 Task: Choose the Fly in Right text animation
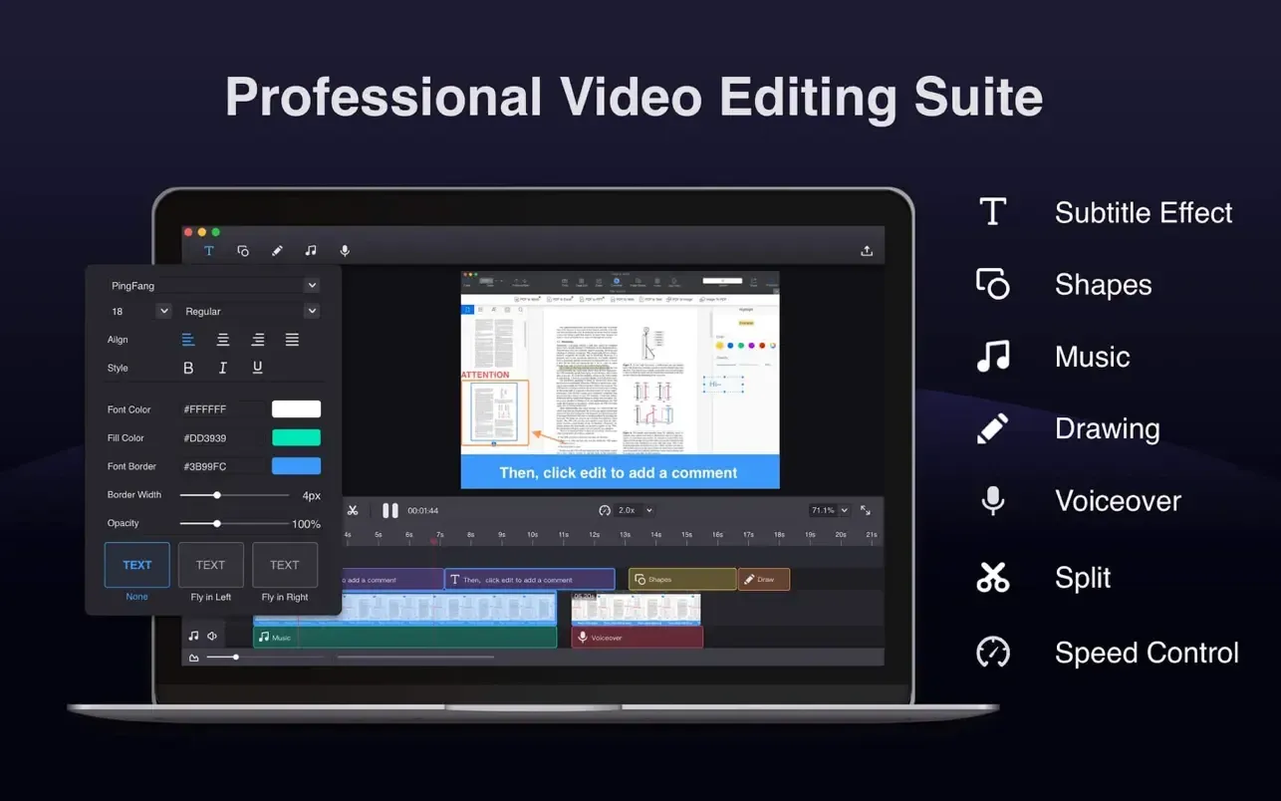285,565
